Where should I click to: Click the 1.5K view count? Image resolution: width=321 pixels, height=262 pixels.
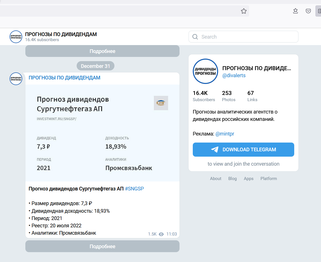pyautogui.click(x=152, y=234)
